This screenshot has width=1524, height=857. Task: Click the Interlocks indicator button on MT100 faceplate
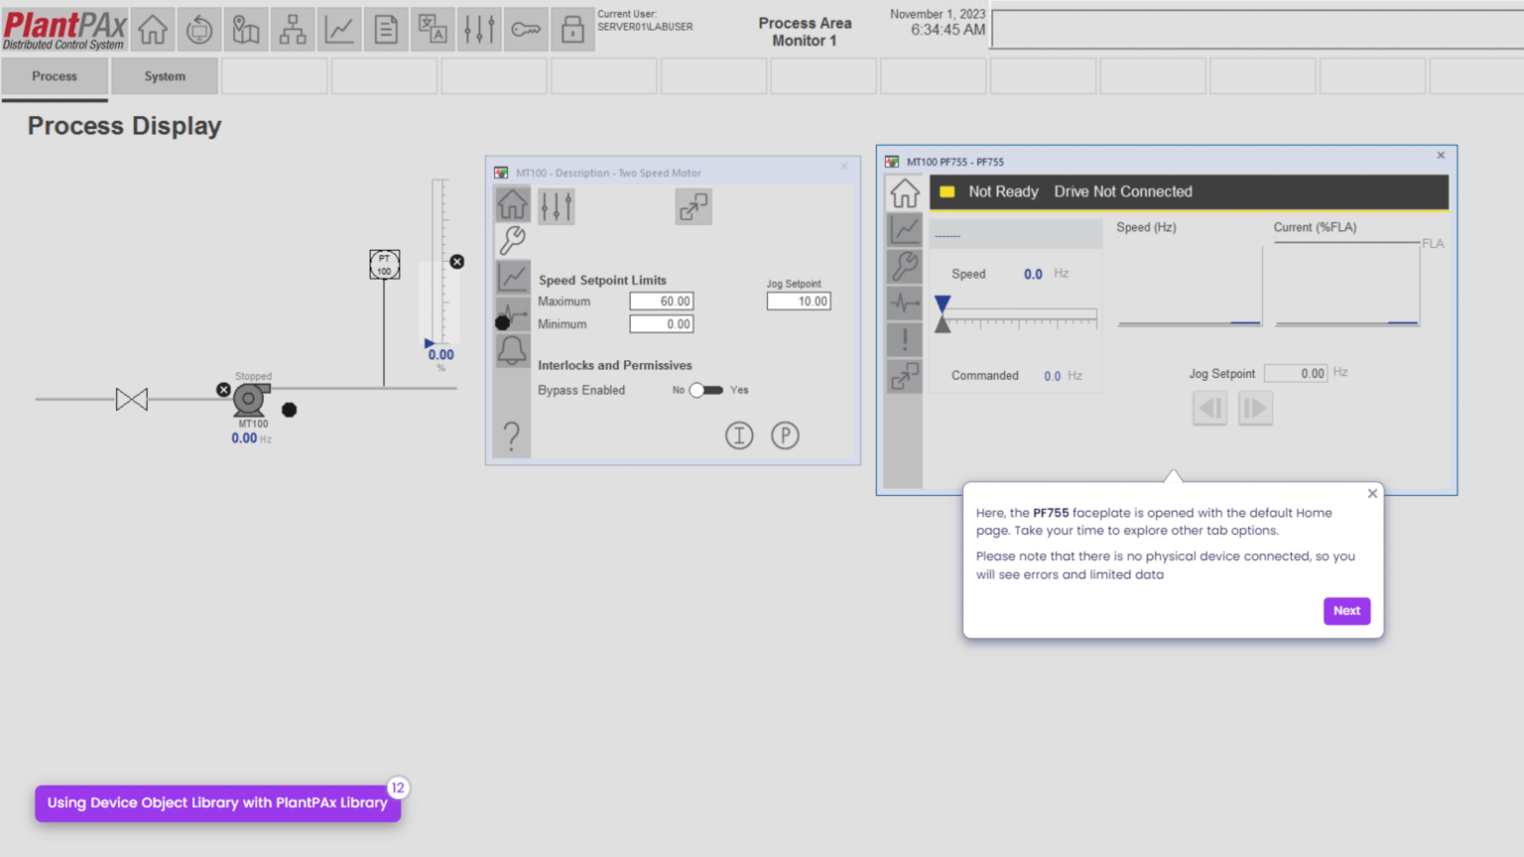(739, 434)
